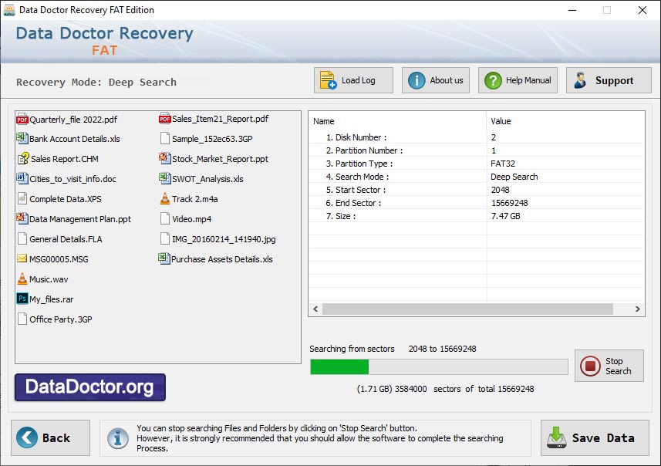
Task: Go Back to the previous screen
Action: click(49, 437)
